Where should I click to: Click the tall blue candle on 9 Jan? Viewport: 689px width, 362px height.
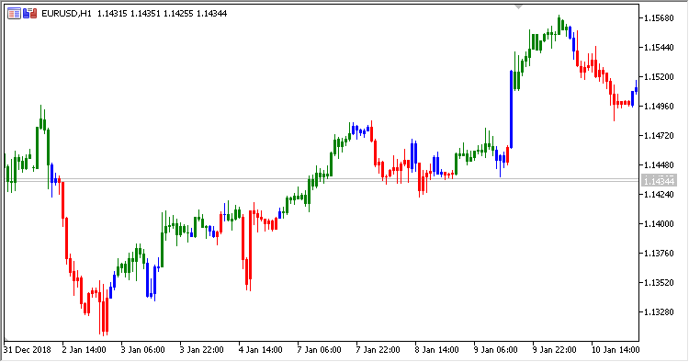click(x=511, y=109)
